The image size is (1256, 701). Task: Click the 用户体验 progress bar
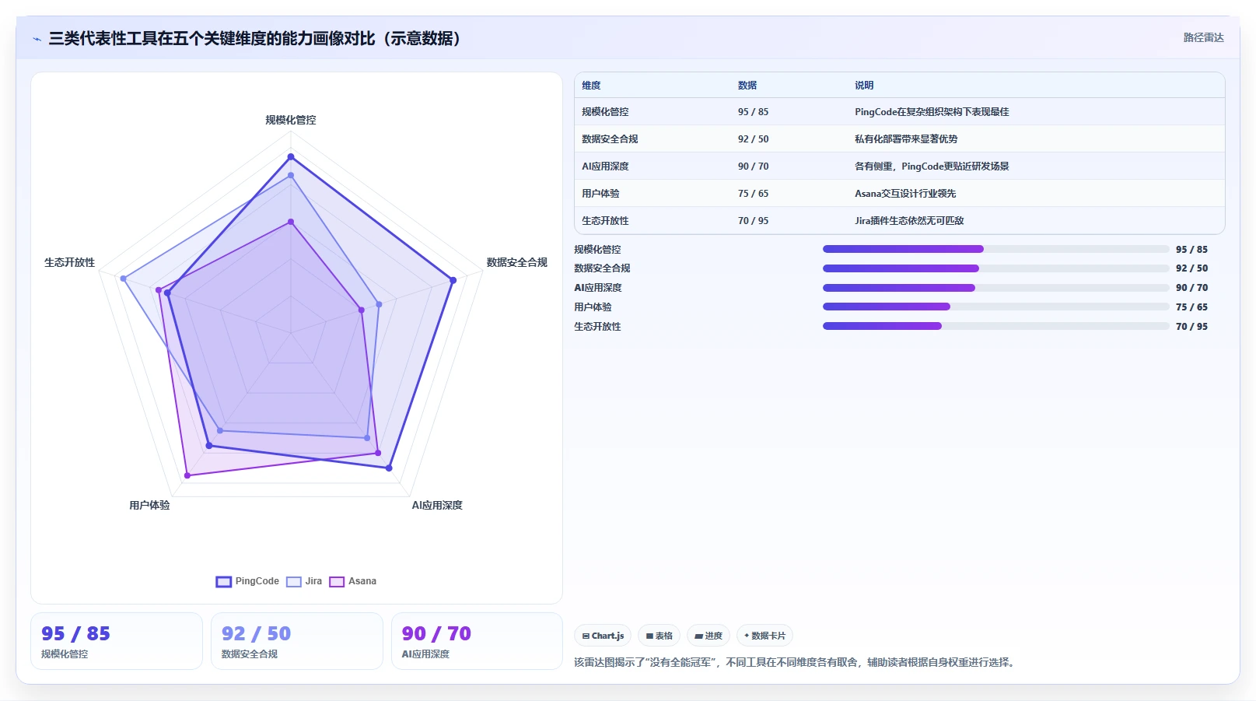coord(995,307)
